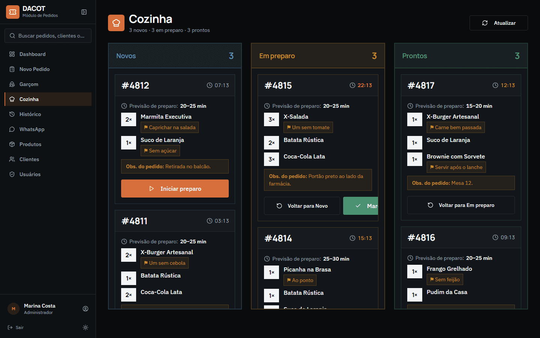Screen dimensions: 540x338
Task: Select Cozinha in the sidebar
Action: pyautogui.click(x=48, y=99)
